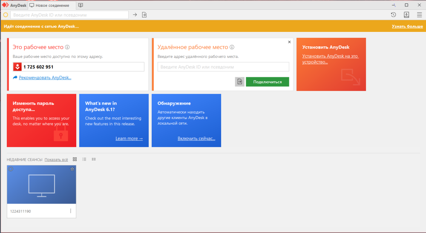Click the padlock icon on red tile
The height and width of the screenshot is (233, 426).
(61, 132)
